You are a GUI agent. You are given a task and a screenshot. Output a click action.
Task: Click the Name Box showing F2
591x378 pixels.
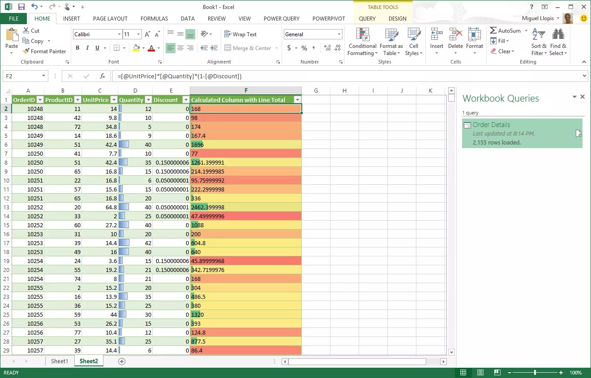[x=25, y=76]
